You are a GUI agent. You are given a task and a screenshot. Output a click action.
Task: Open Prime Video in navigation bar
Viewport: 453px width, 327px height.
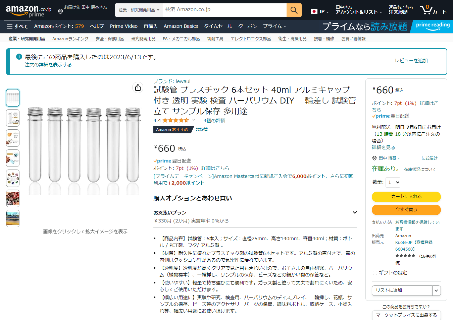point(123,26)
